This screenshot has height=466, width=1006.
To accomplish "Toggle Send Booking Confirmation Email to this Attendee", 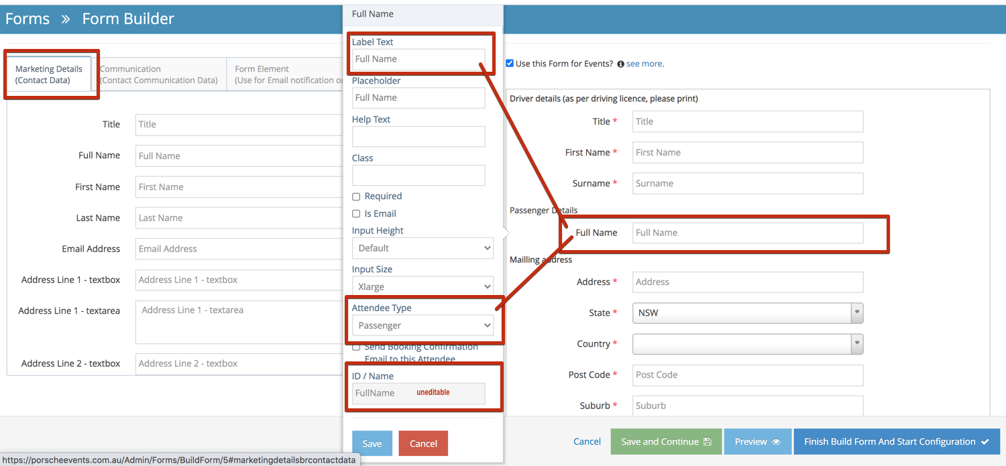I will pyautogui.click(x=356, y=347).
